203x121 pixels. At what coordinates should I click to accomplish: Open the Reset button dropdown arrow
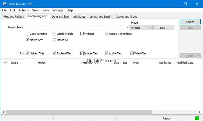198,56
